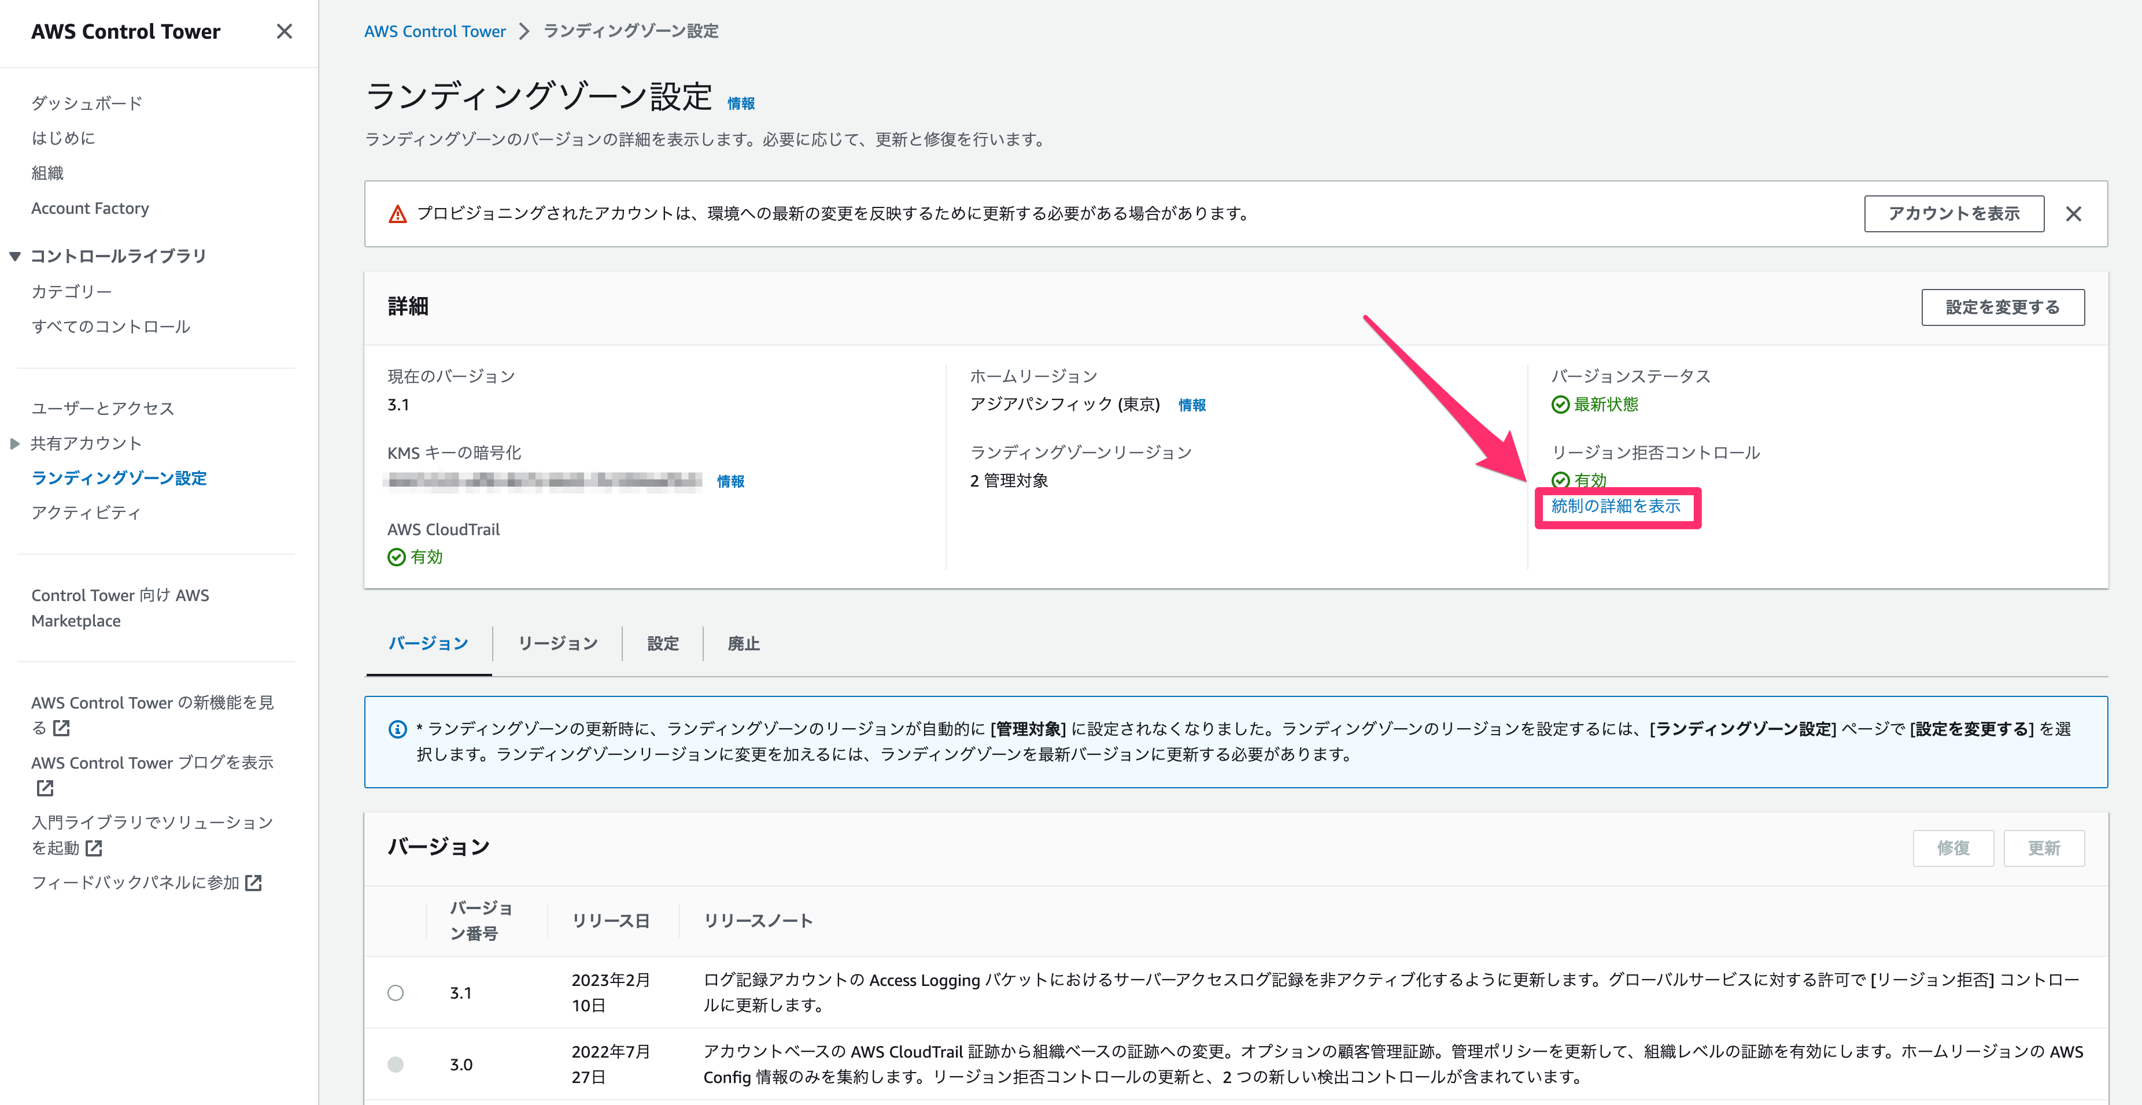This screenshot has width=2142, height=1105.
Task: Dismiss the provisioned accounts warning banner
Action: pyautogui.click(x=2074, y=214)
